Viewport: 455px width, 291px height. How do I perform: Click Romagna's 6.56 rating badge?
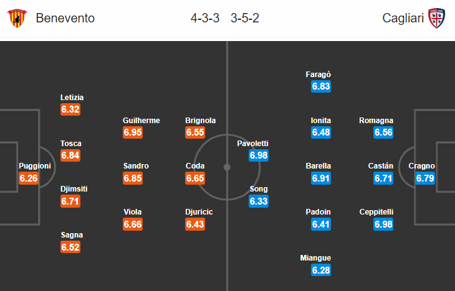coord(383,132)
